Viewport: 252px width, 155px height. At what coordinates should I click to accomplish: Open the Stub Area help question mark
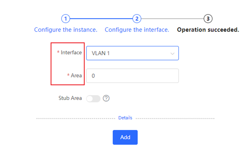(106, 98)
